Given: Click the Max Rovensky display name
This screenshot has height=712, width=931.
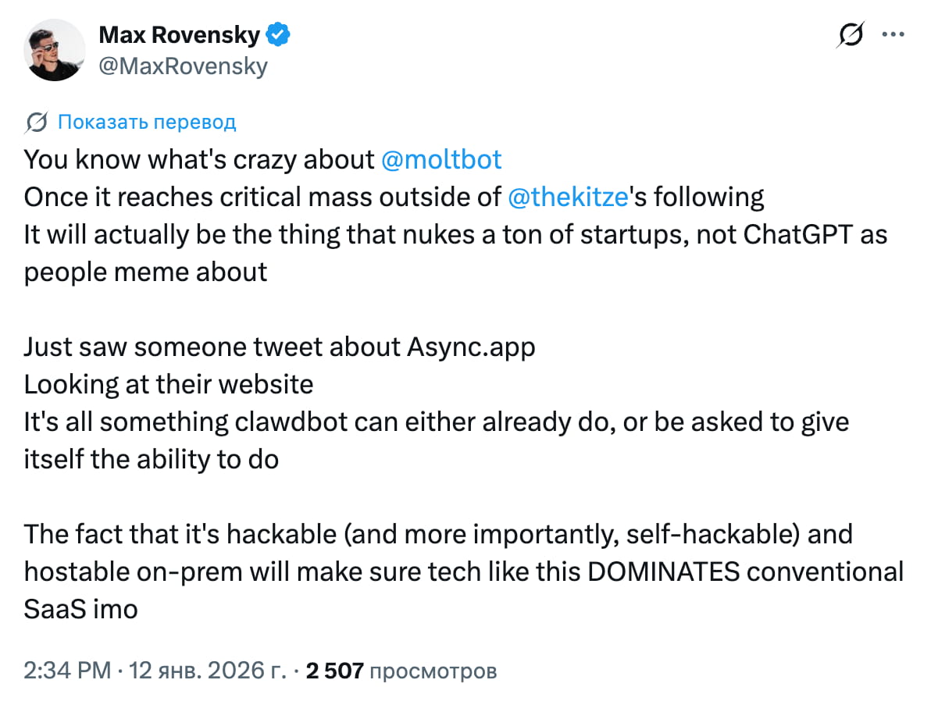Looking at the screenshot, I should click(181, 34).
